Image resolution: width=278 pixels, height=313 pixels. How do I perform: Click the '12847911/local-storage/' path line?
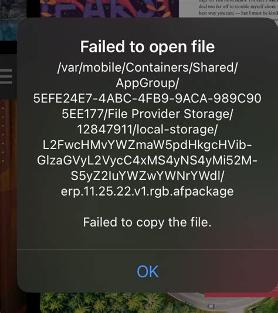point(147,129)
